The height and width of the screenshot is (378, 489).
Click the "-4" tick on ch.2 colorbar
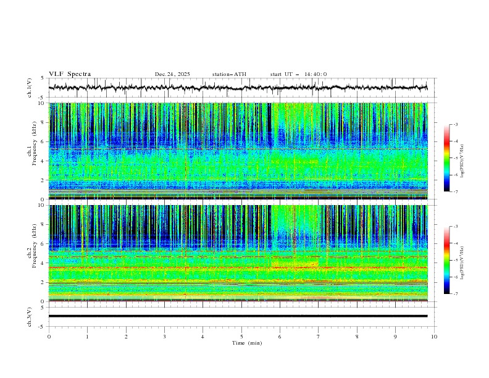pos(456,243)
